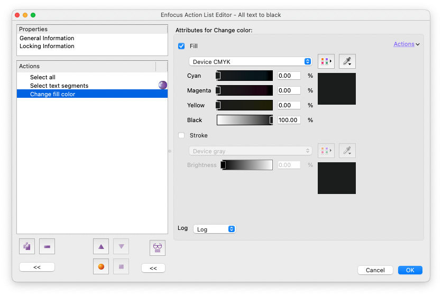Open the Device gray color space dropdown
This screenshot has height=296, width=442.
250,151
